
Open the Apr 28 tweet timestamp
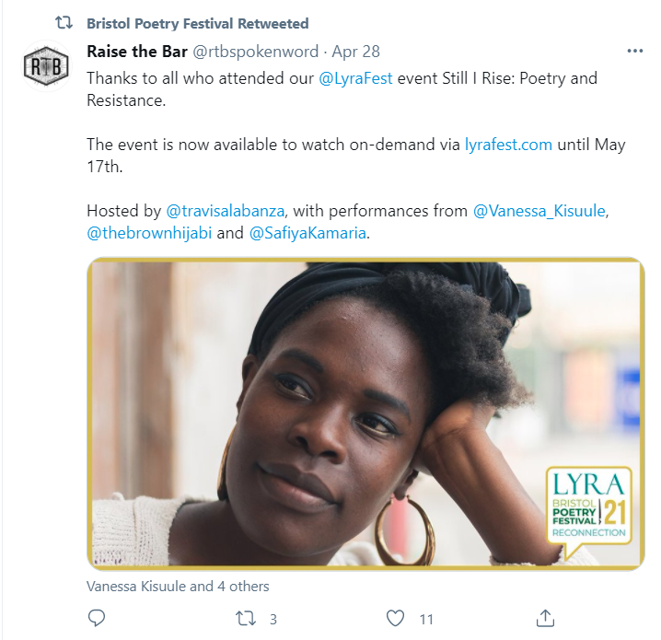355,52
